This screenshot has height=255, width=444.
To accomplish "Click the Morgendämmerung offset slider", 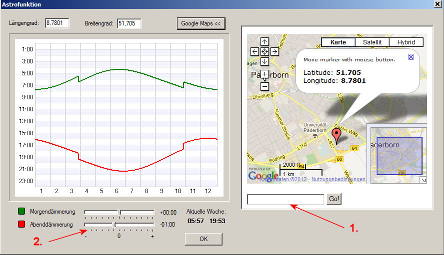I will click(119, 212).
